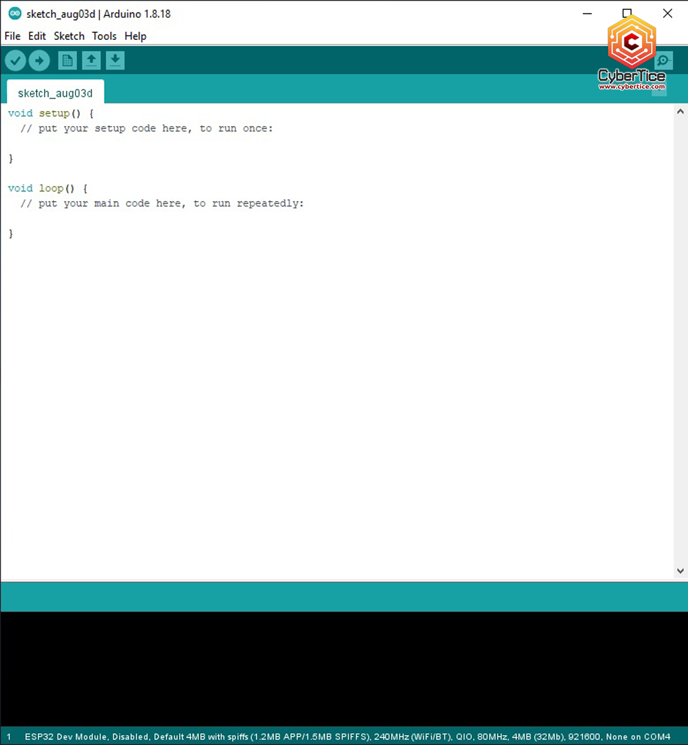Select the sketch_aug03d tab

pyautogui.click(x=55, y=93)
